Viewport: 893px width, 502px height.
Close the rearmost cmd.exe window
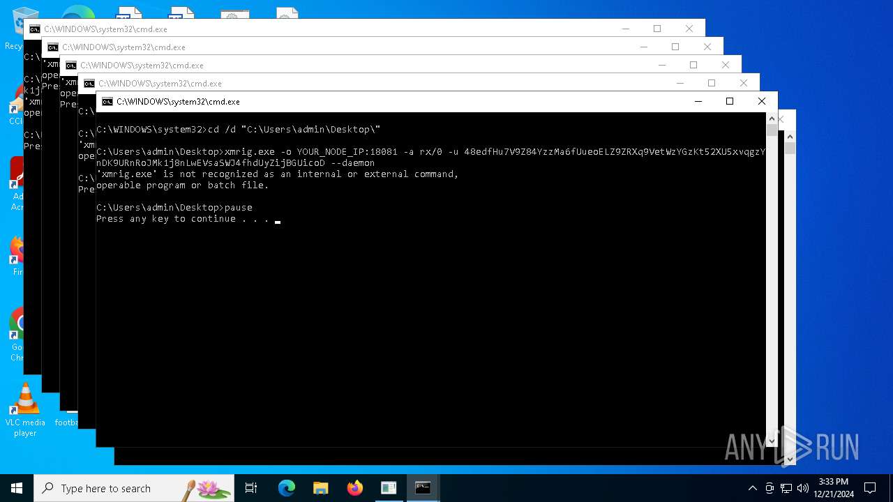pos(689,29)
